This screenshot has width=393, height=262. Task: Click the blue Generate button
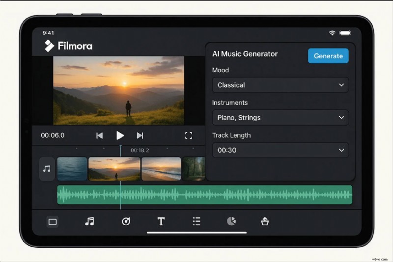tap(328, 56)
